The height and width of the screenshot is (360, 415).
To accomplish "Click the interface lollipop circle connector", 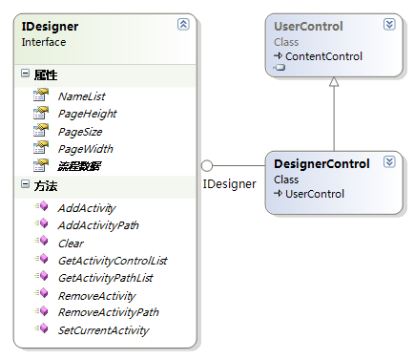I will click(207, 165).
